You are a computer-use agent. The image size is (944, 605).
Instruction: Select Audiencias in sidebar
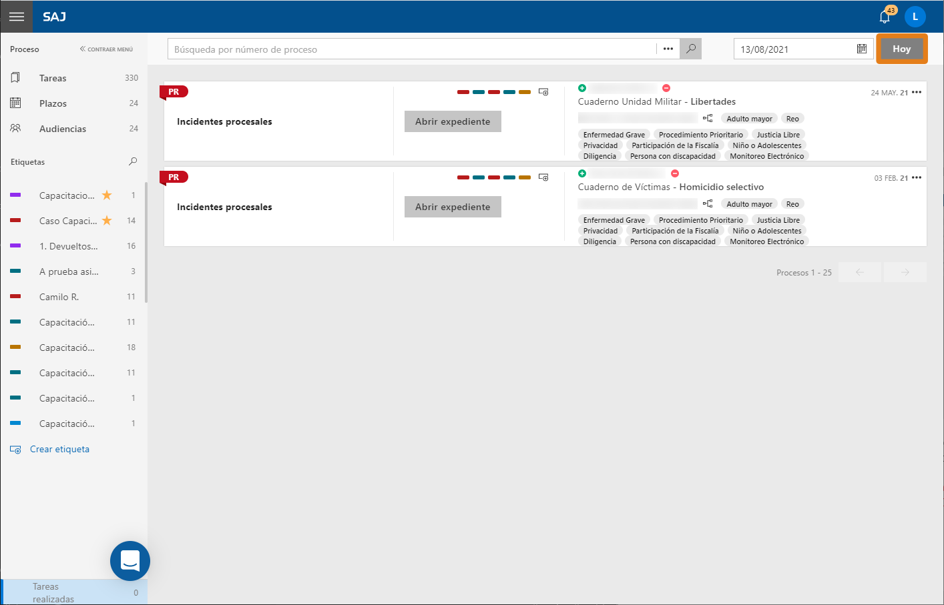click(63, 129)
